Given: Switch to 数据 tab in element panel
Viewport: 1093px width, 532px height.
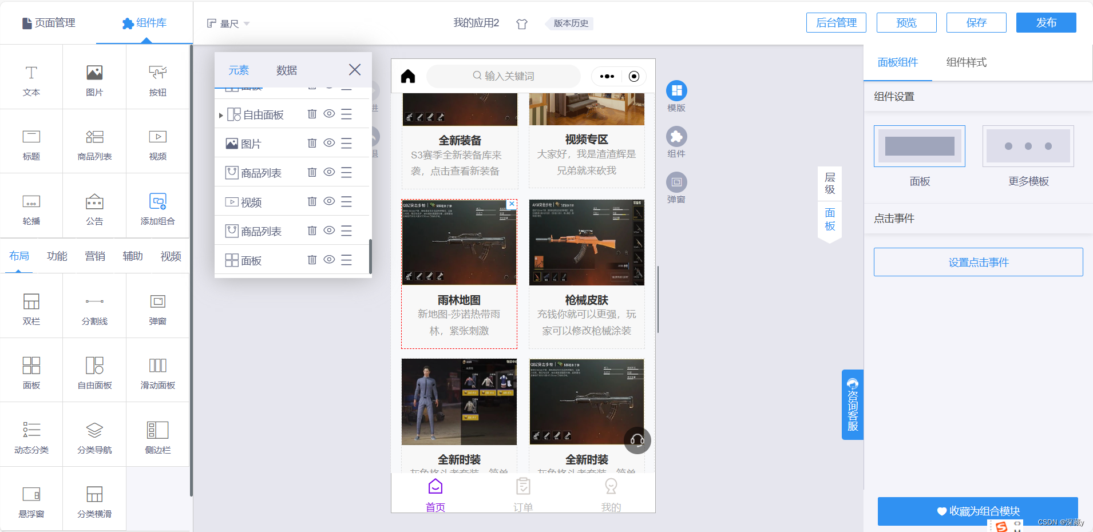Looking at the screenshot, I should (x=287, y=70).
